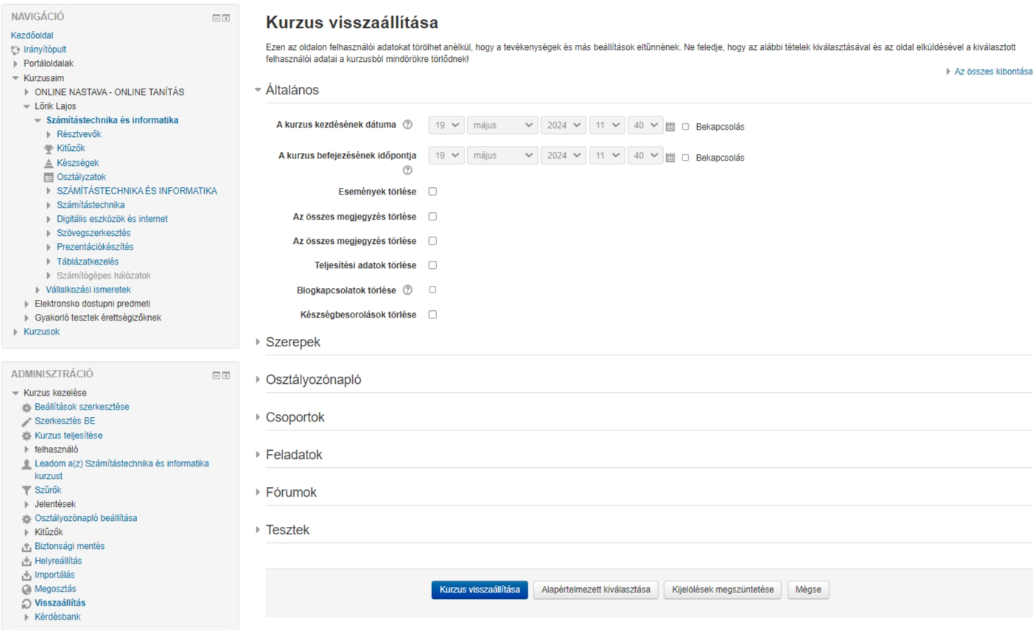Screen dimensions: 1036x630
Task: Open the Kurzusok navigation link
Action: coord(41,332)
